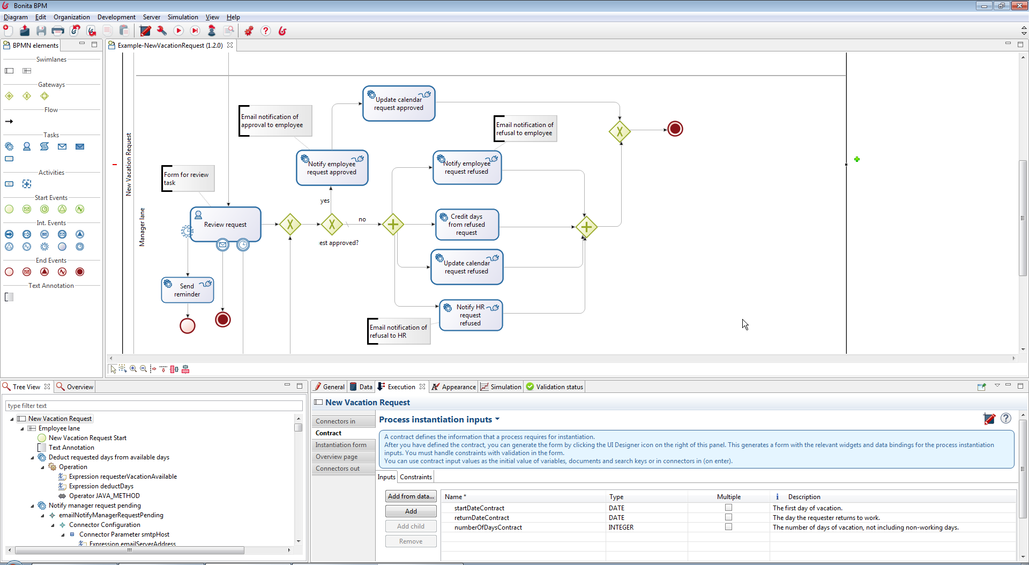Click the zoom in magnifier below canvas
This screenshot has width=1029, height=565.
point(133,369)
